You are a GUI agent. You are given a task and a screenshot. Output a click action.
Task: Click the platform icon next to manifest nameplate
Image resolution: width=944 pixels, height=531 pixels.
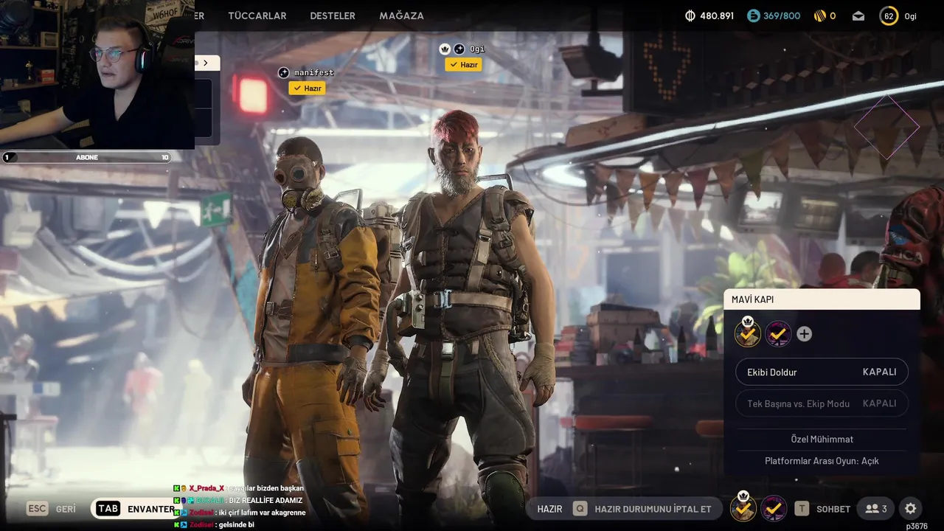[283, 72]
